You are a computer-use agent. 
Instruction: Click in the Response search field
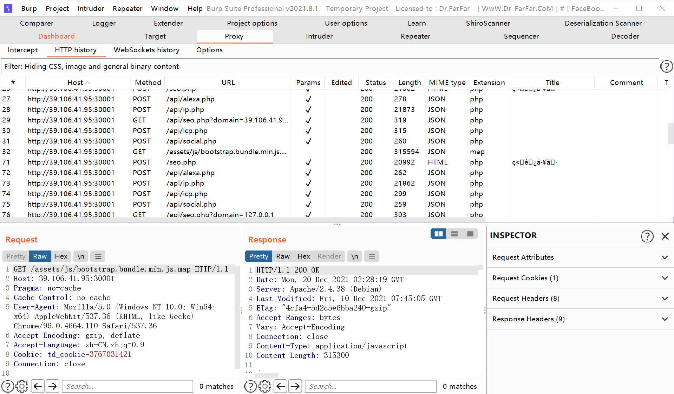371,386
